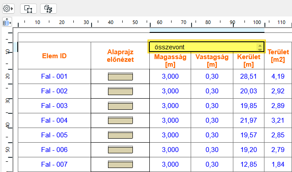Click the perimeter value 20,03

(248, 91)
